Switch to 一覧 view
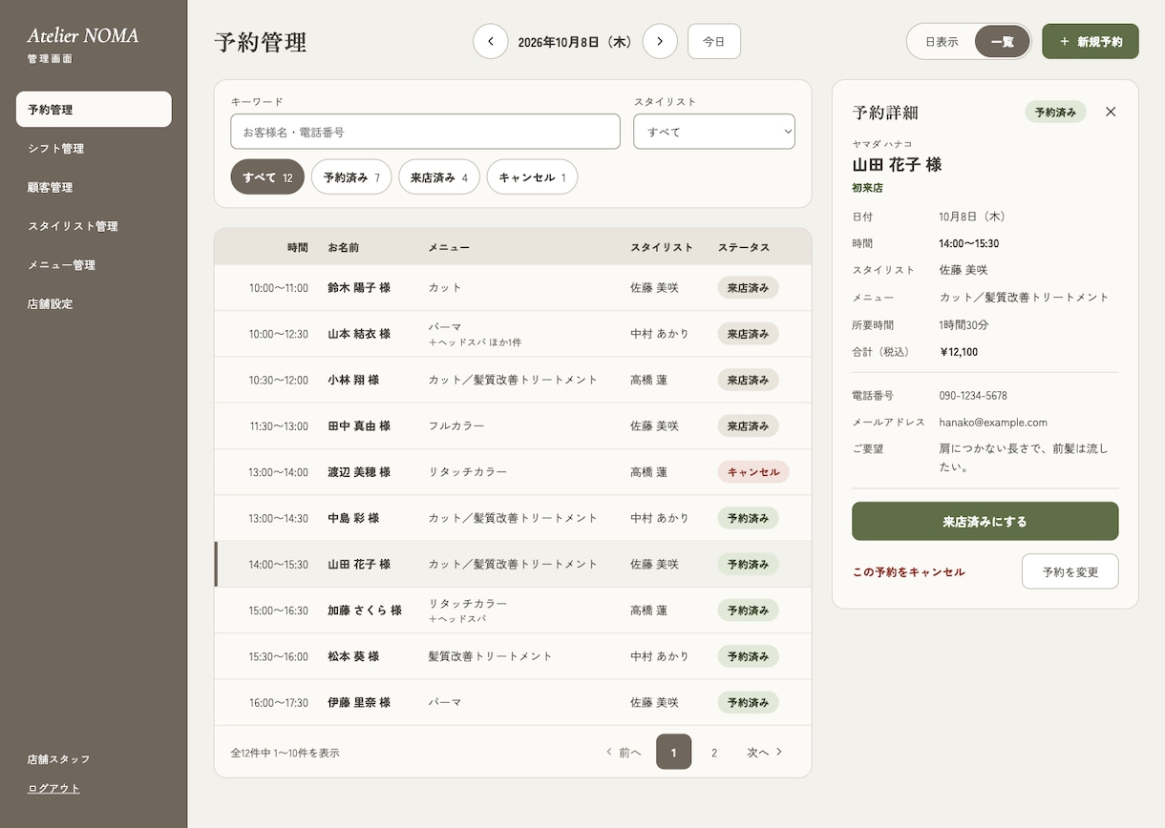 click(1002, 42)
